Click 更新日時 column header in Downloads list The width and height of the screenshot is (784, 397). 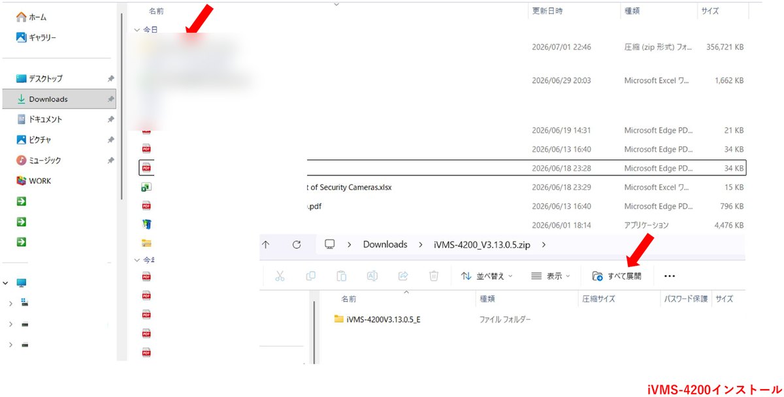click(547, 11)
